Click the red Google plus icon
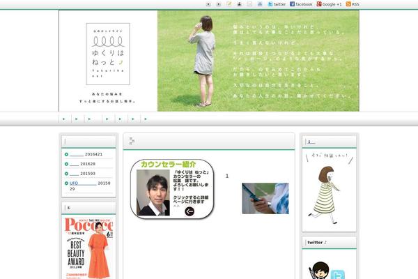This screenshot has height=279, width=418. pyautogui.click(x=319, y=4)
